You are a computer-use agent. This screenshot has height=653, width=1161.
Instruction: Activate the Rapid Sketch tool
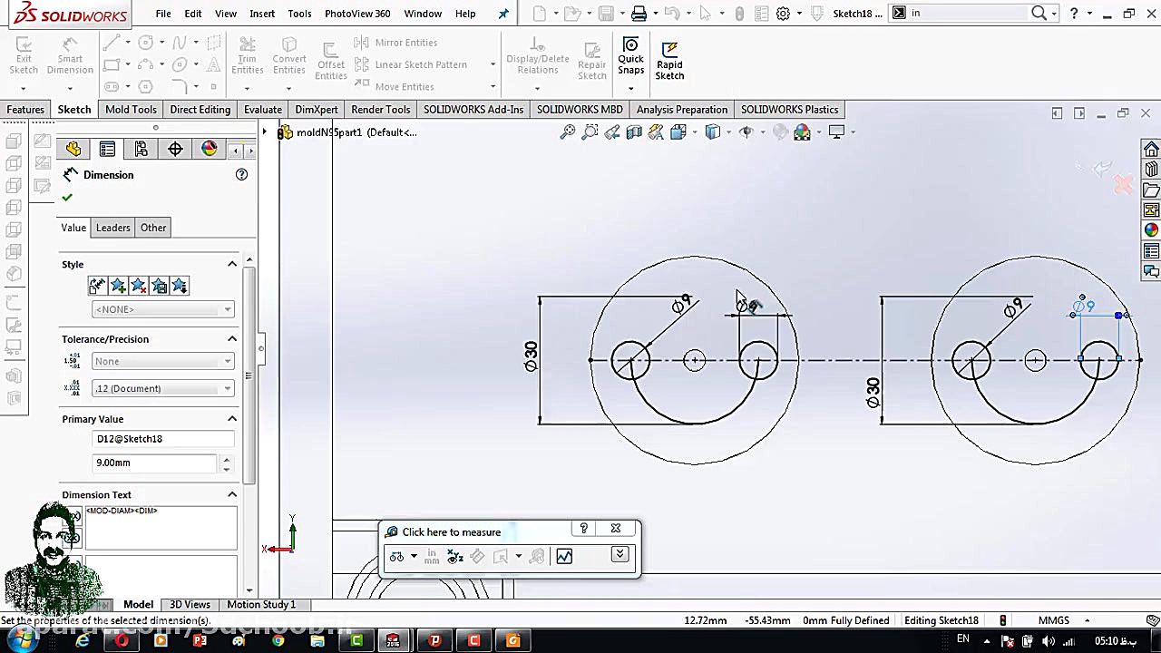(669, 60)
